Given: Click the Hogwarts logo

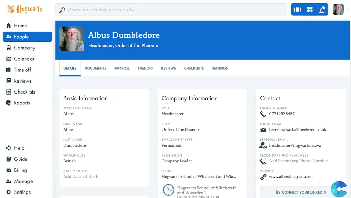Looking at the screenshot, I should click(25, 9).
